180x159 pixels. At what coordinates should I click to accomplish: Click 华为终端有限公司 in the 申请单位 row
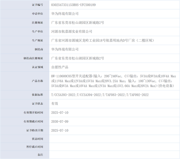pos(65,14)
